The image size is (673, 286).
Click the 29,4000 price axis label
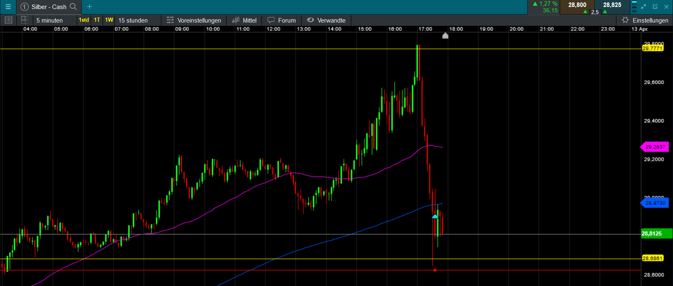coord(654,121)
